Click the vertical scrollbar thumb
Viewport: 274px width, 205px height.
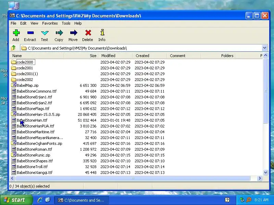(x=266, y=91)
